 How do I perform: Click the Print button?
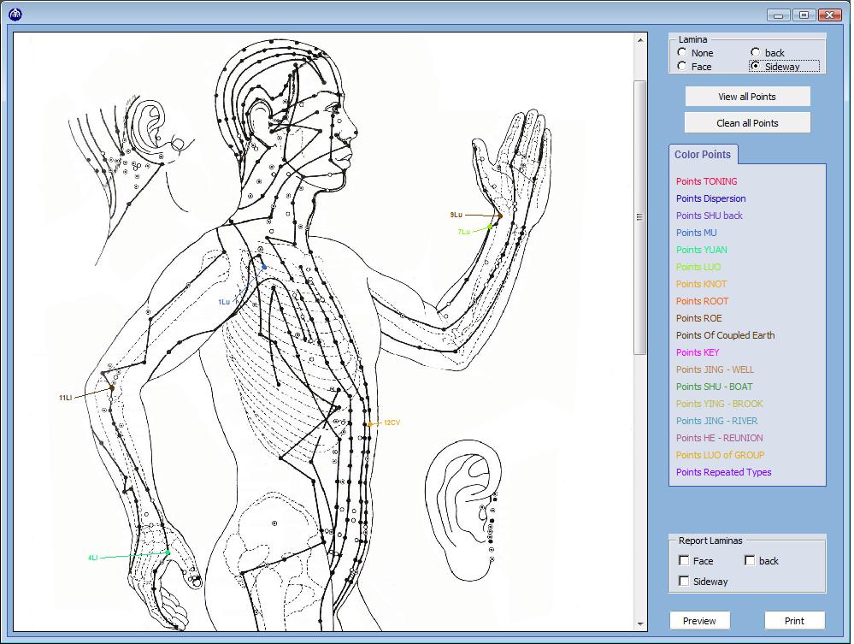(794, 621)
